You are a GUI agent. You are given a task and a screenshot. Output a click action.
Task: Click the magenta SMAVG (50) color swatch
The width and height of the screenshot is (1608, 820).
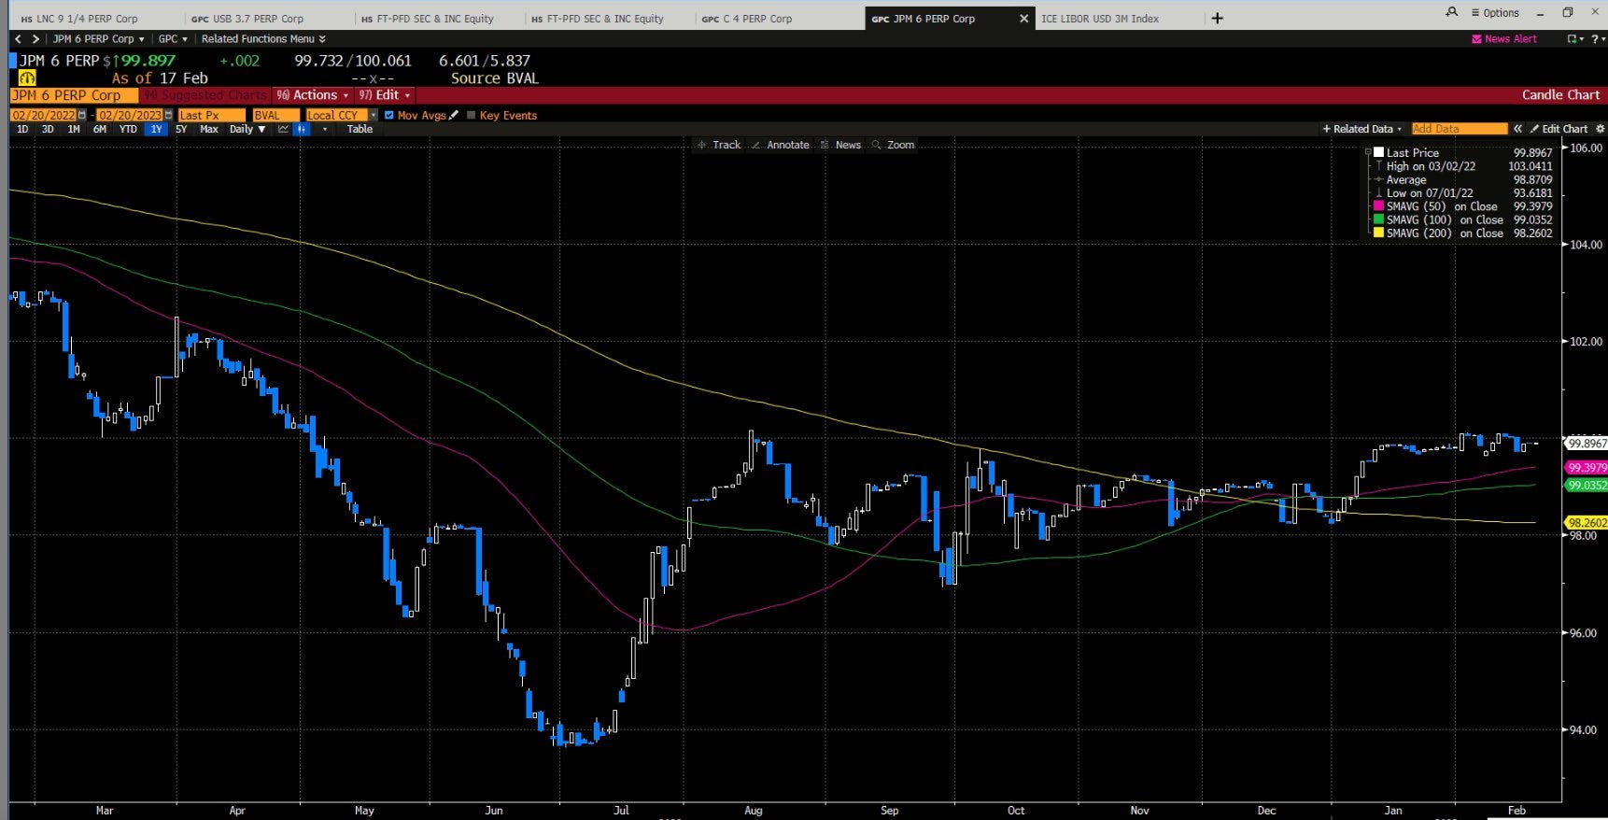[x=1378, y=206]
